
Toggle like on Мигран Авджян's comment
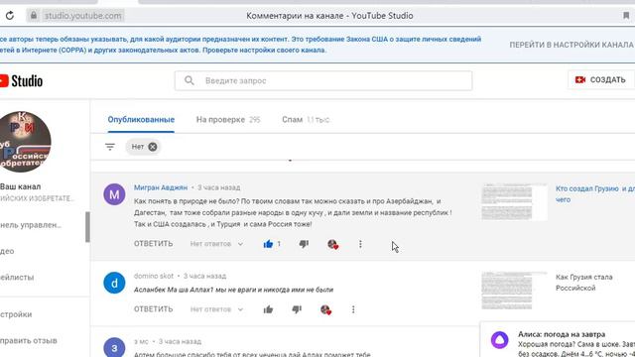pos(268,244)
